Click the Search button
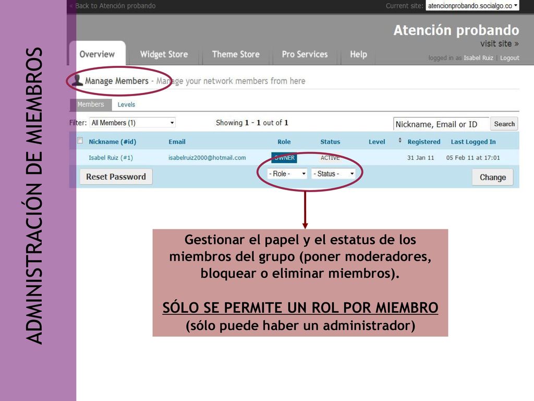 click(x=504, y=124)
